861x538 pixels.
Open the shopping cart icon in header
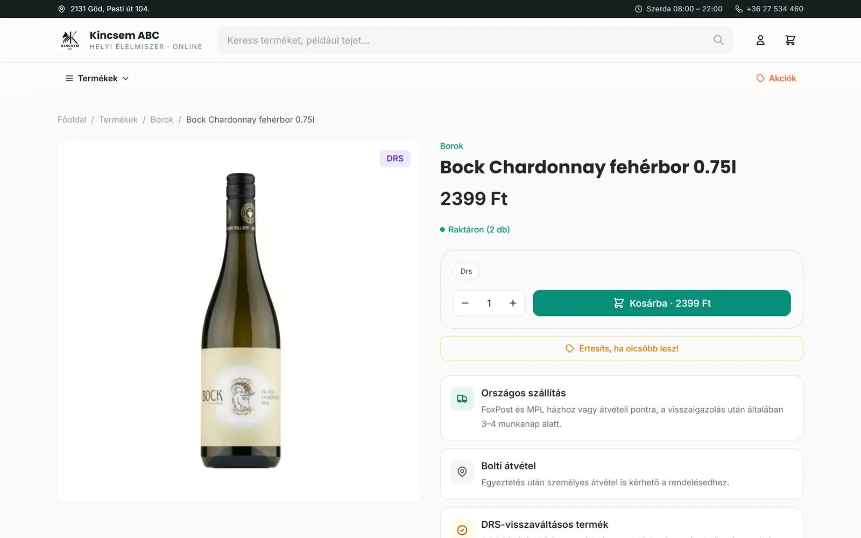pos(790,40)
